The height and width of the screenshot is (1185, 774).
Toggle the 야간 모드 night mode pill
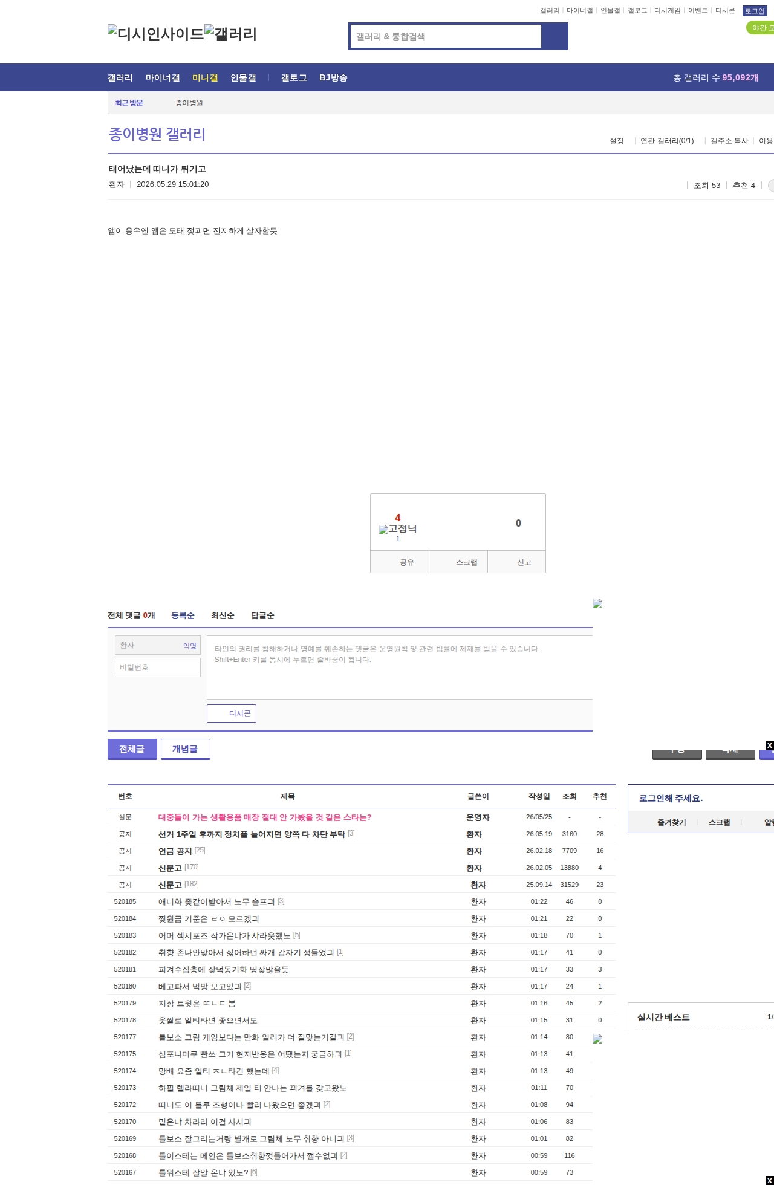click(761, 28)
